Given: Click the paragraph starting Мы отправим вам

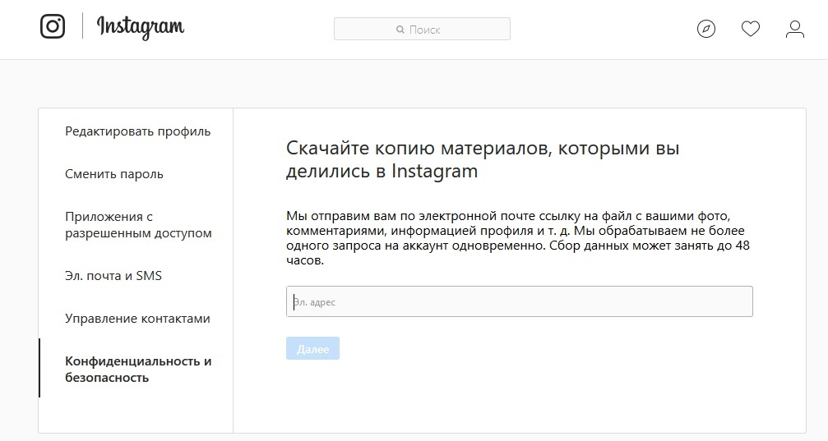Looking at the screenshot, I should click(x=518, y=238).
